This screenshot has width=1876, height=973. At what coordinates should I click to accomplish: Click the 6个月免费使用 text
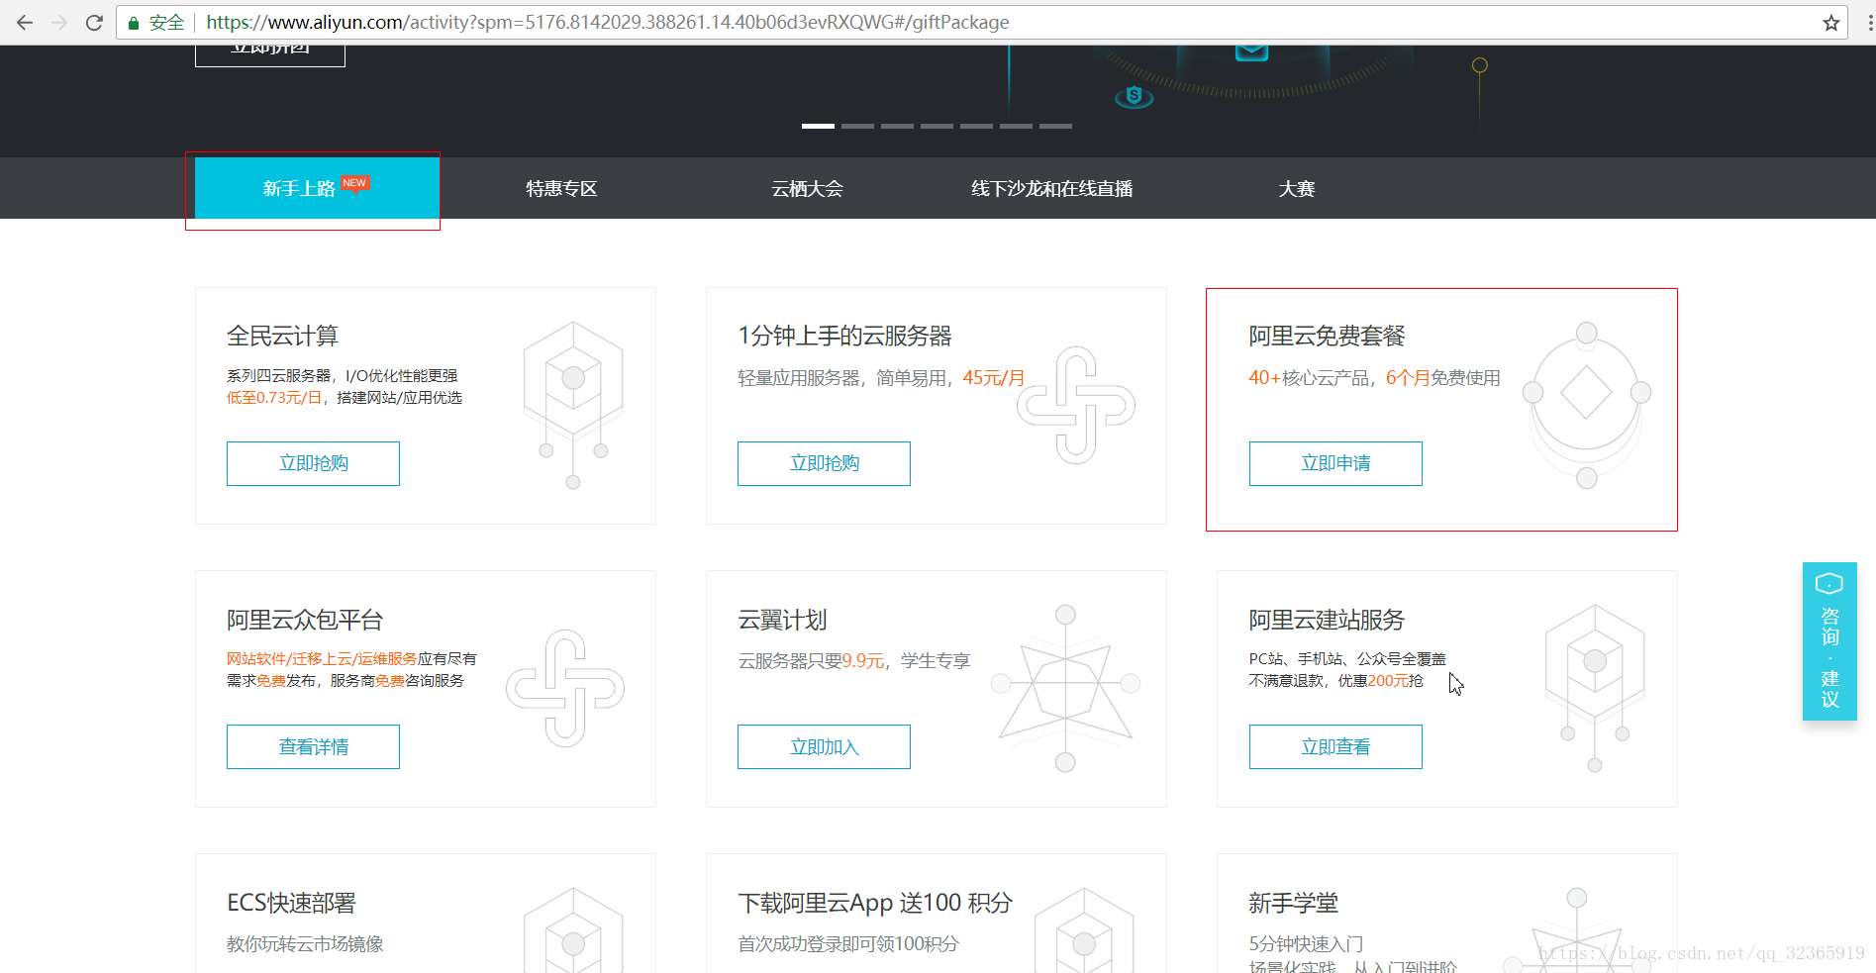pyautogui.click(x=1442, y=378)
